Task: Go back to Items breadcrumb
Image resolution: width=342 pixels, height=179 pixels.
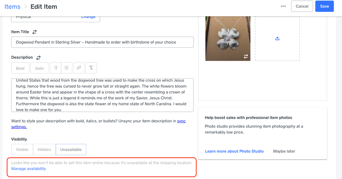Action: (12, 6)
